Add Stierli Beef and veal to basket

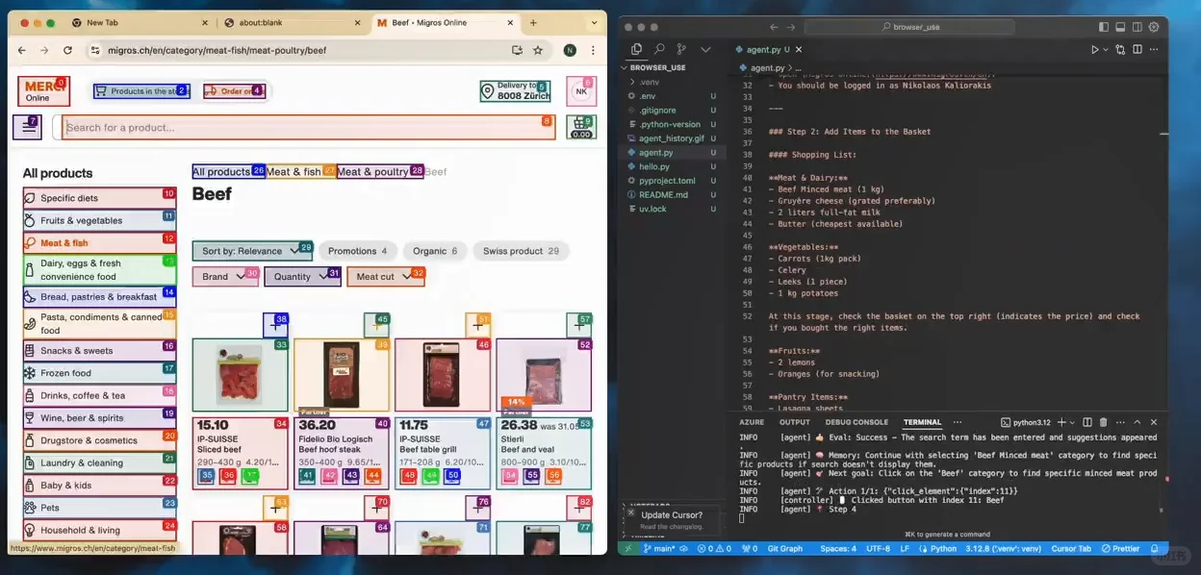tap(579, 326)
